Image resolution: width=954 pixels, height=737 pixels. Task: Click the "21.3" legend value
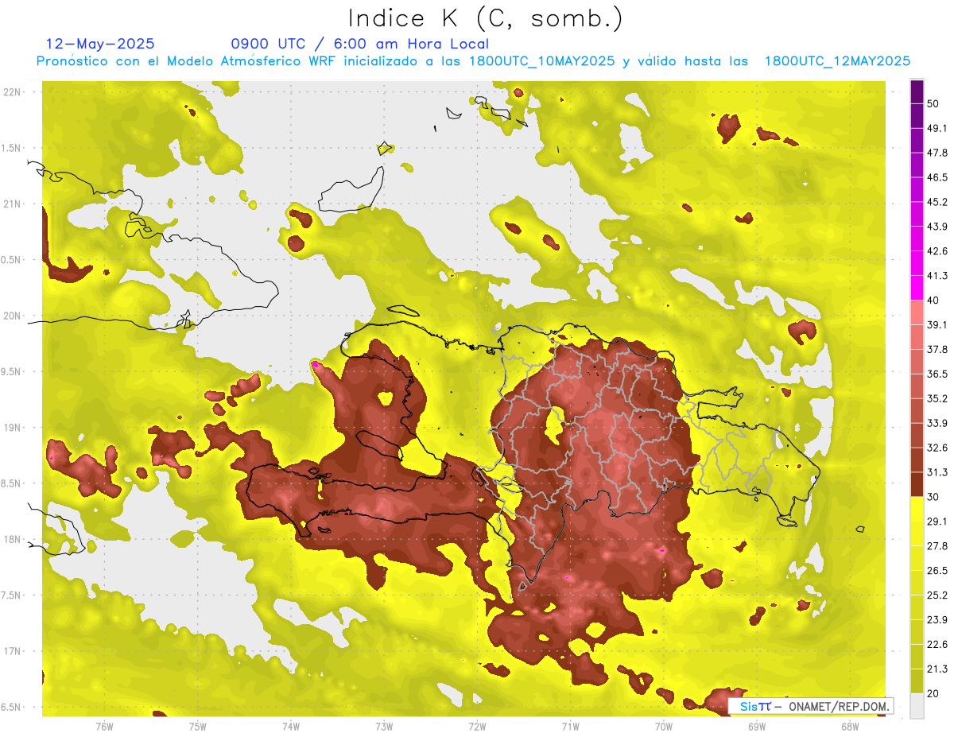click(x=937, y=669)
